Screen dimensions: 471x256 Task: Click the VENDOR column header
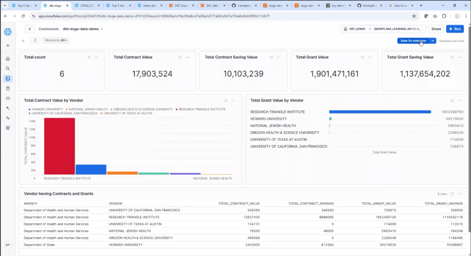point(115,204)
